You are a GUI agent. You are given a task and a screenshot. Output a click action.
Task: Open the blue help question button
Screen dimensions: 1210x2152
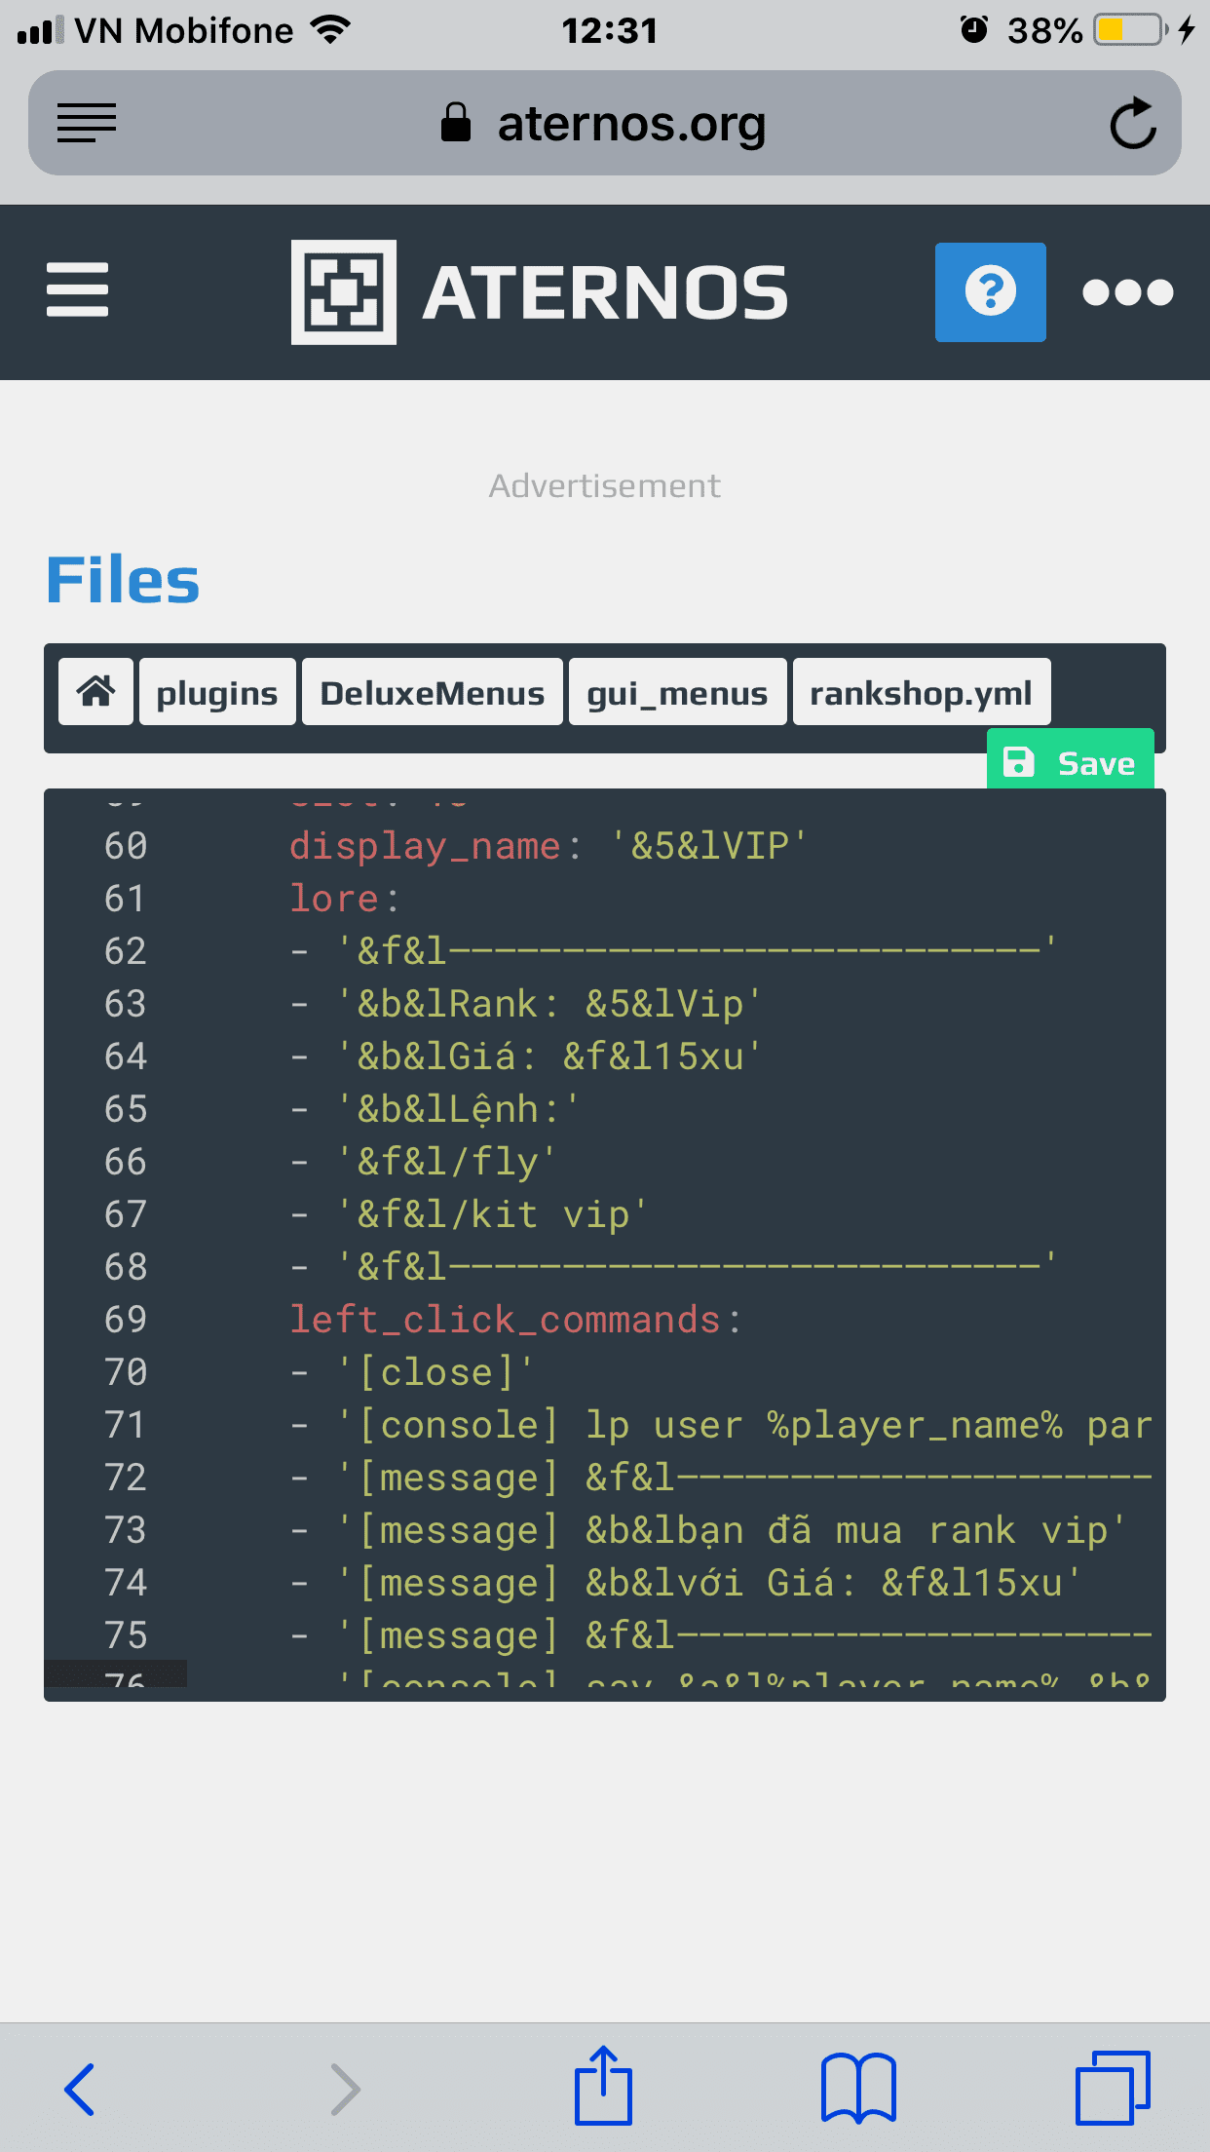(990, 291)
